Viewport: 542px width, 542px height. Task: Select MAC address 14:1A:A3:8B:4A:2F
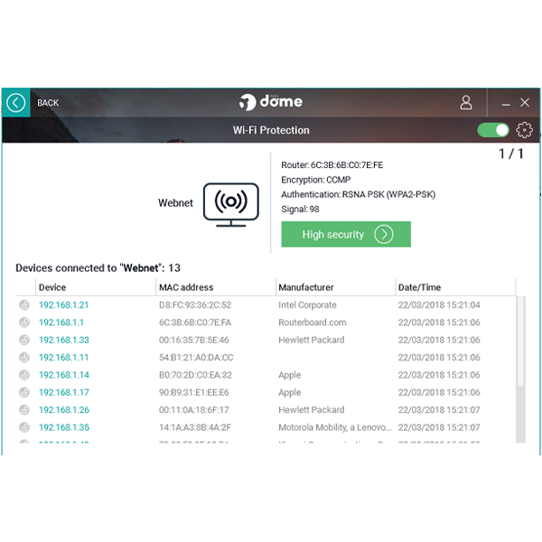tap(195, 427)
